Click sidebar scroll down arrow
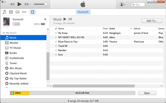 pos(48,86)
